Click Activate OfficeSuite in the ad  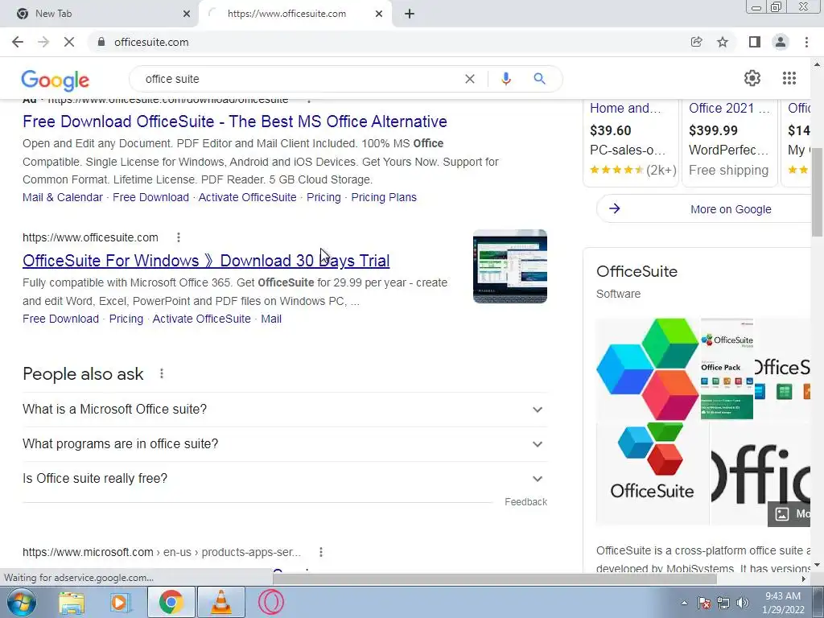pos(248,198)
